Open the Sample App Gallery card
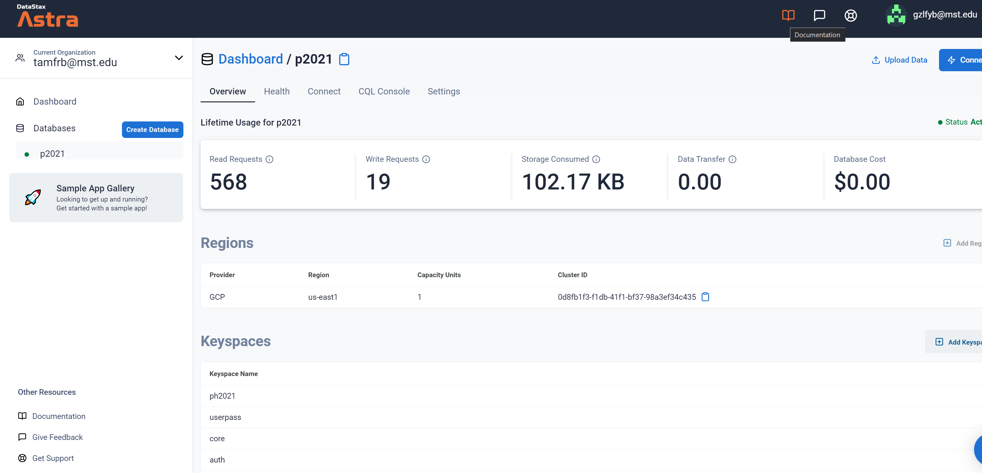Image resolution: width=982 pixels, height=473 pixels. pos(96,197)
